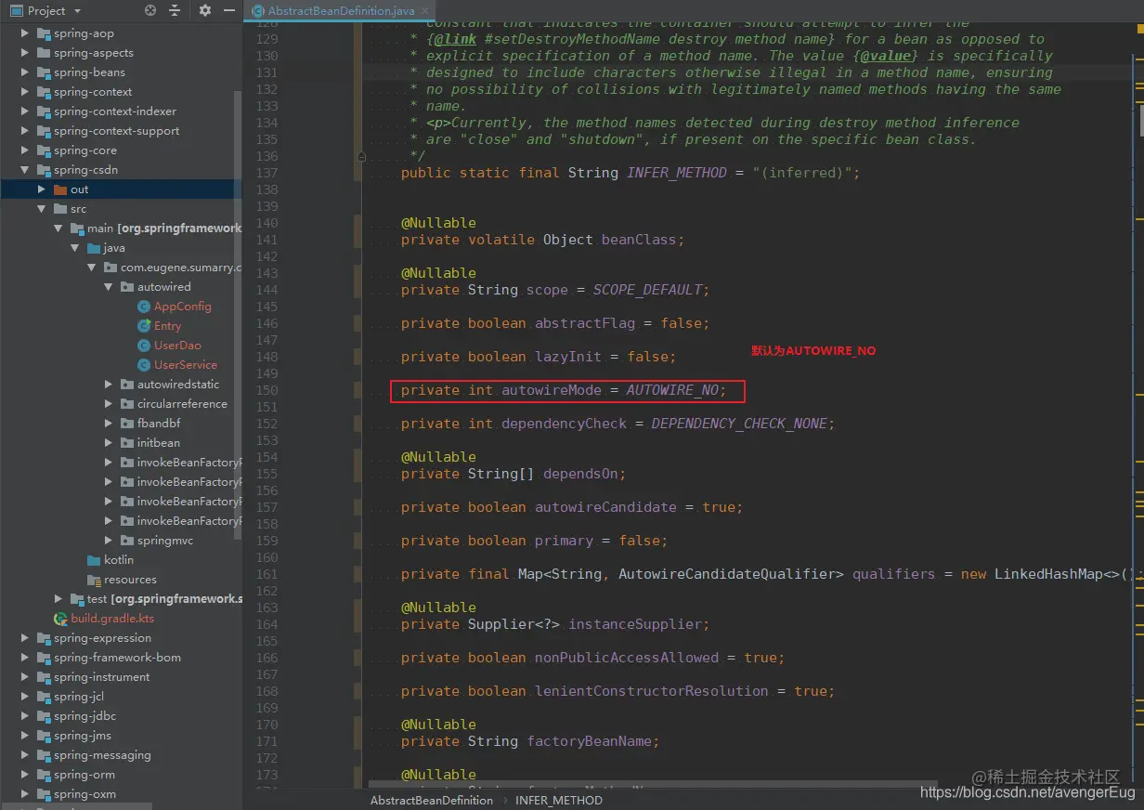Click the locate-in-project crosshair icon
1144x810 pixels.
tap(150, 11)
